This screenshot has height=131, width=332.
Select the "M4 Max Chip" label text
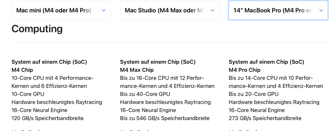(137, 70)
